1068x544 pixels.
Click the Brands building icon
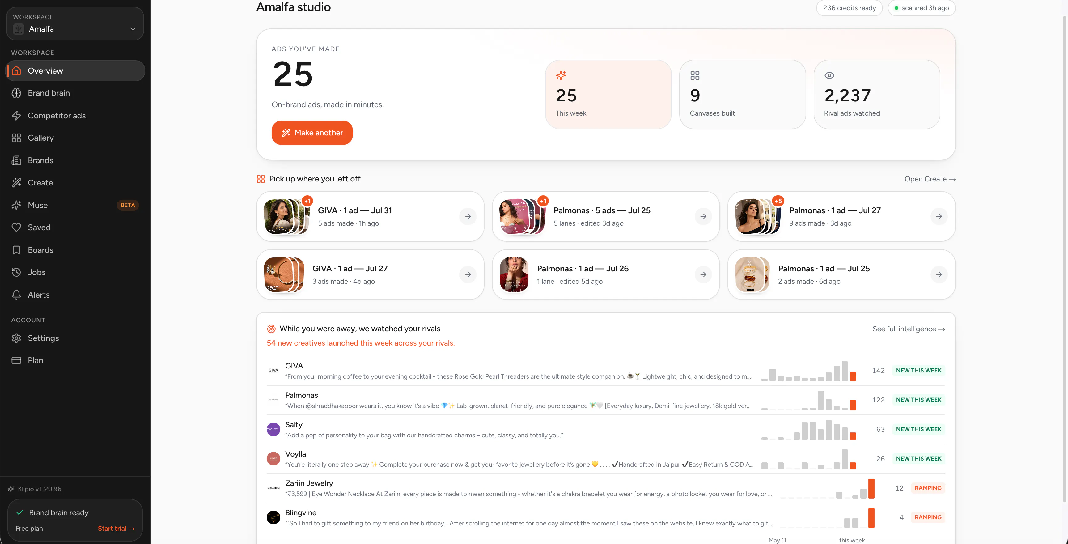[17, 160]
